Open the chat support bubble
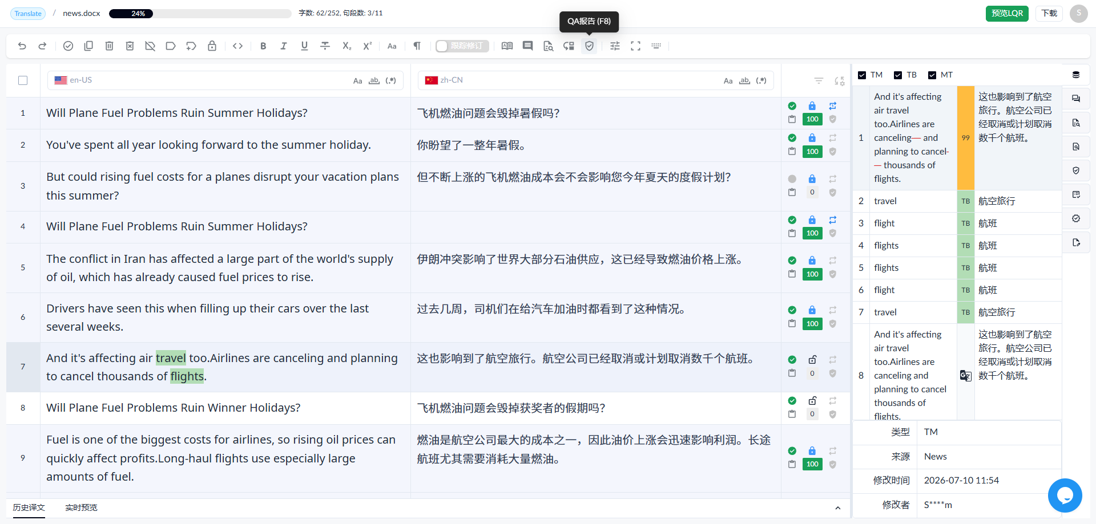This screenshot has width=1096, height=524. [x=1065, y=495]
